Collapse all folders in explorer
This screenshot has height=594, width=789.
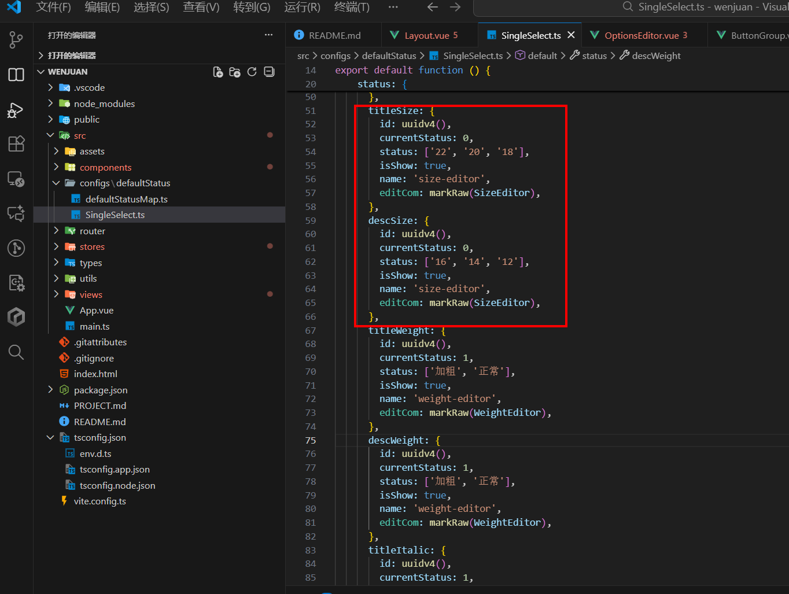tap(269, 72)
